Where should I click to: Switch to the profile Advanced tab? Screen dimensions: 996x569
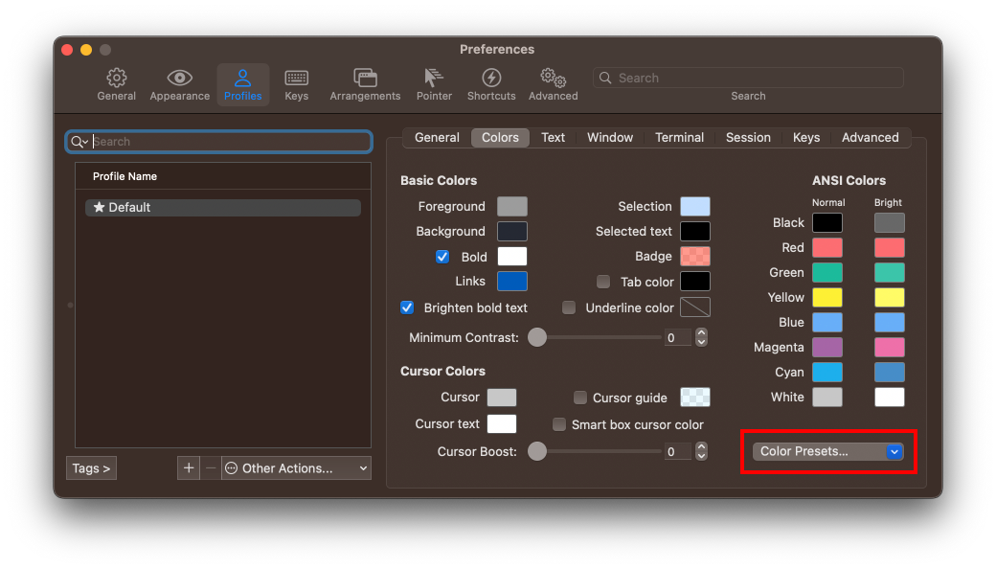tap(871, 138)
